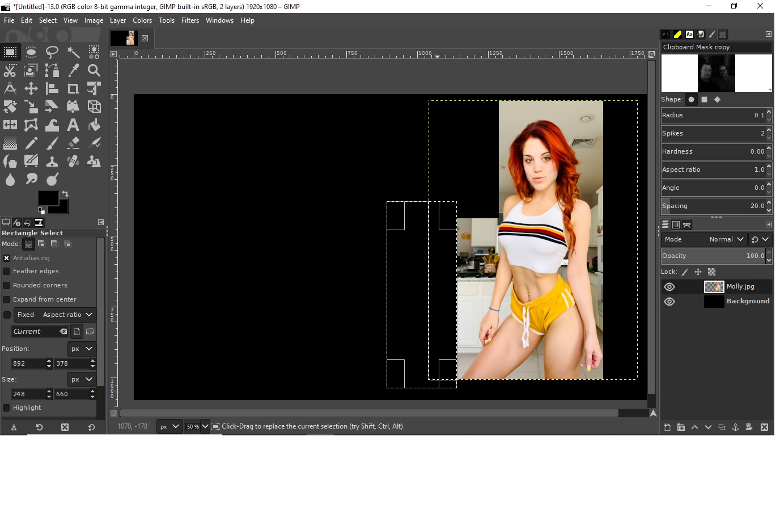Select the Zoom magnifier tool
The image size is (780, 517).
pyautogui.click(x=94, y=70)
